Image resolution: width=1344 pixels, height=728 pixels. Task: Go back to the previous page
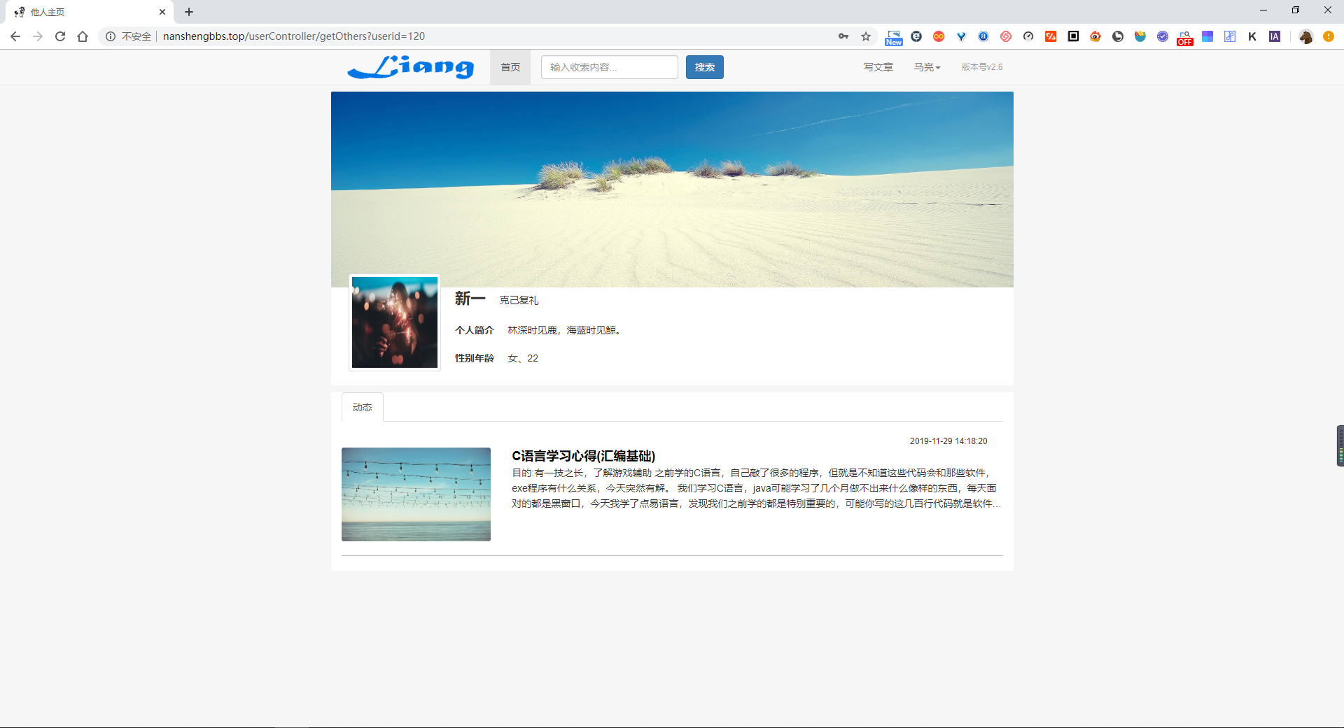15,36
